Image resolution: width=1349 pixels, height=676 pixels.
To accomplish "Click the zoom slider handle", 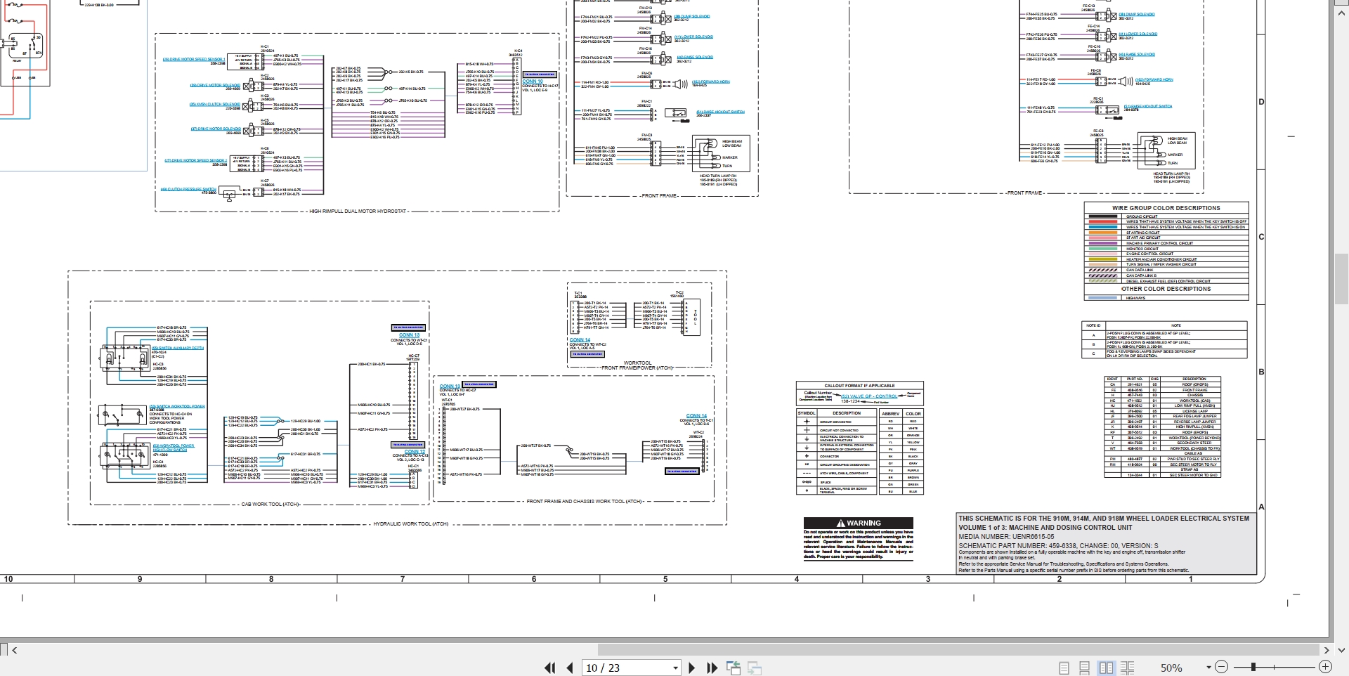I will coord(1253,667).
